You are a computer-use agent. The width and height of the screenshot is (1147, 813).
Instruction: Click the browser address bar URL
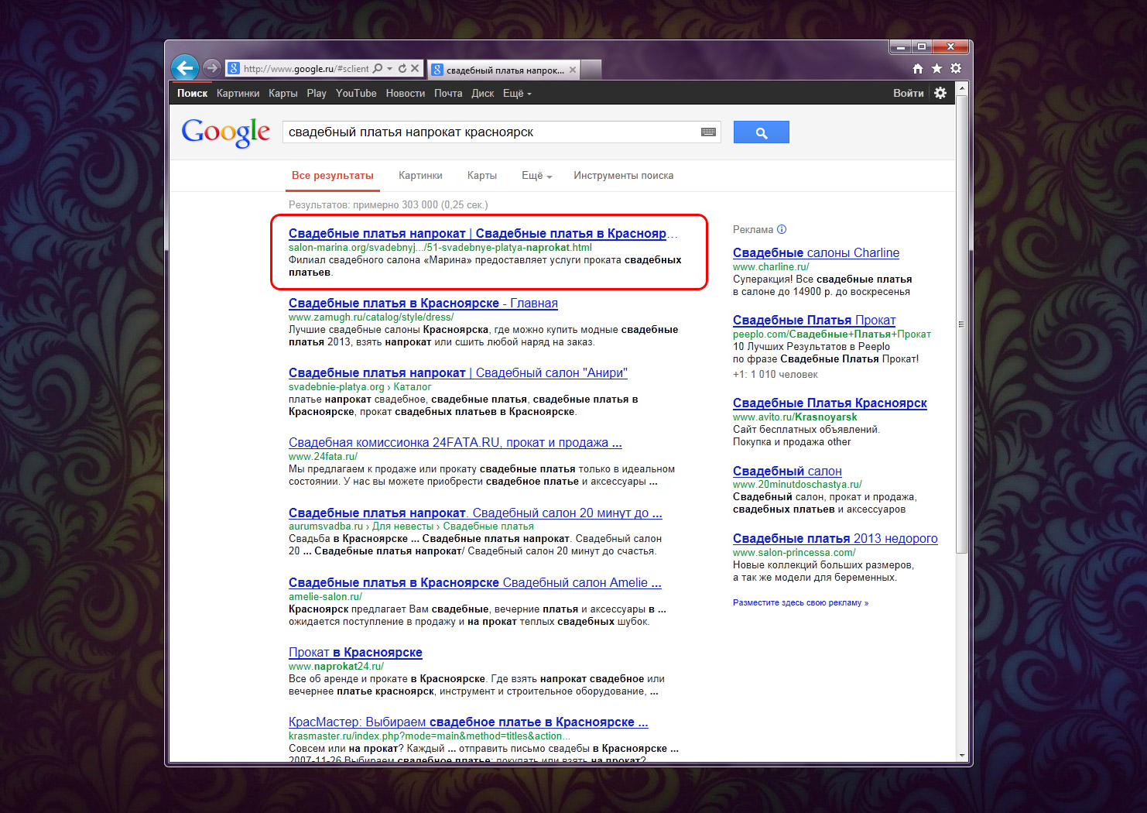[x=306, y=69]
